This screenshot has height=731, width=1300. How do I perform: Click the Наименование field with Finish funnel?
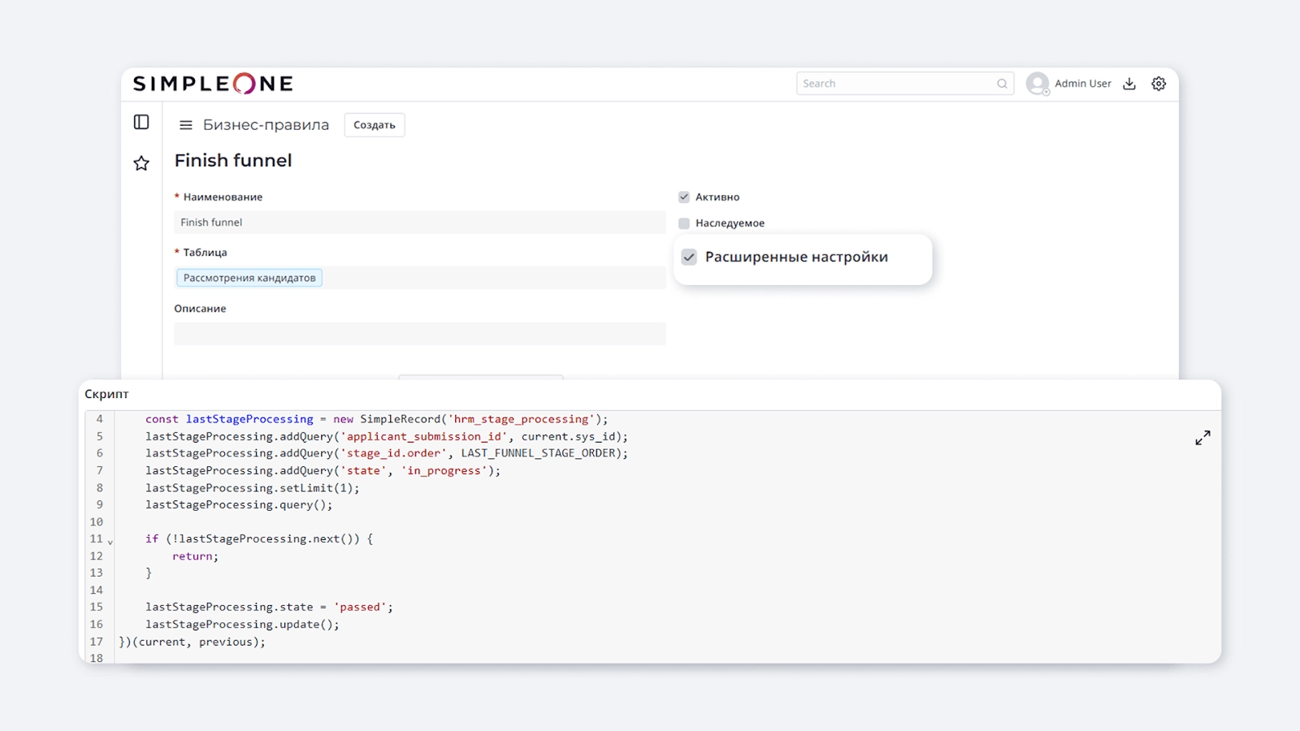419,223
